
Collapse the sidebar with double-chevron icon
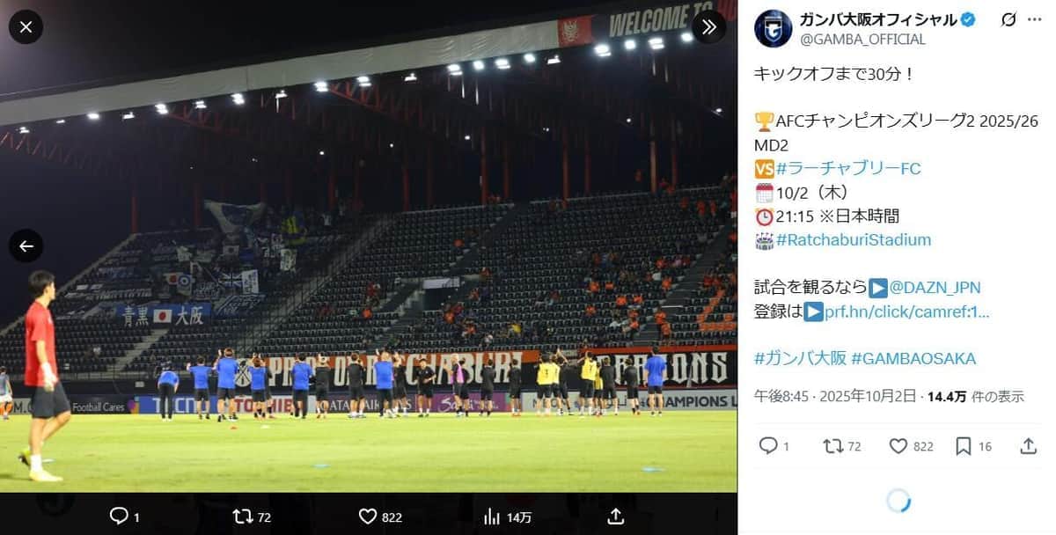[709, 27]
